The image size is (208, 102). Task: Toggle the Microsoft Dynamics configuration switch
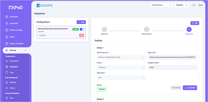[x=82, y=29]
